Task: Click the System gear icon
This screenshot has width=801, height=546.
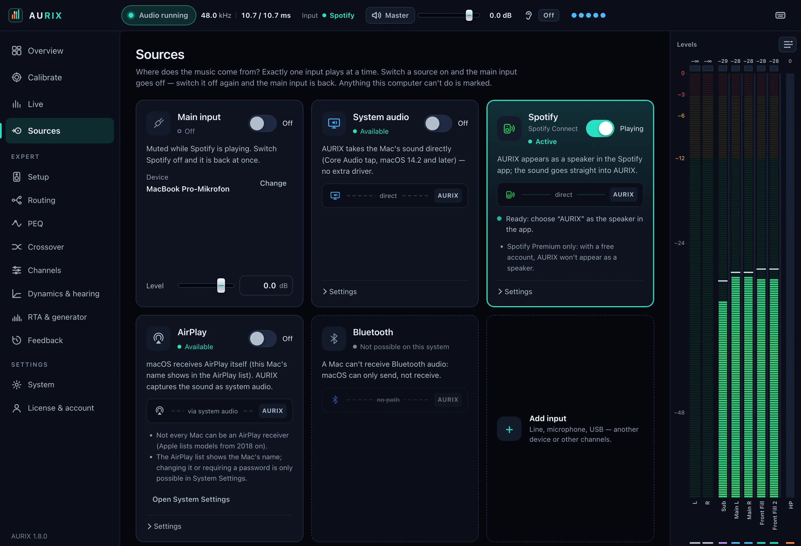Action: click(16, 384)
